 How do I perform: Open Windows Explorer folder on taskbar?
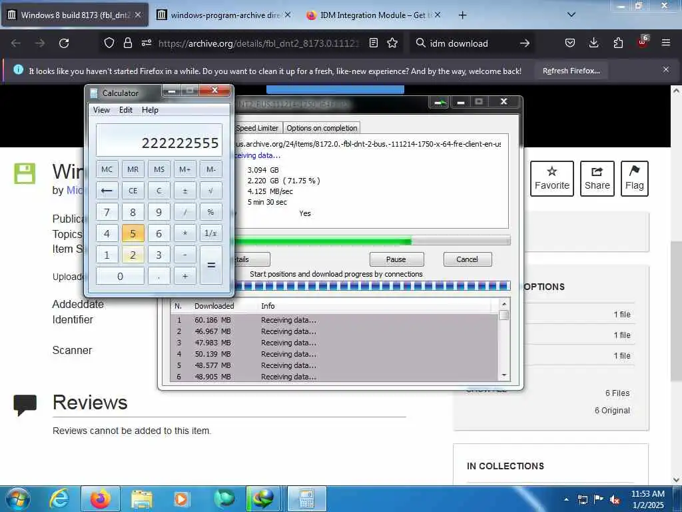pos(141,499)
